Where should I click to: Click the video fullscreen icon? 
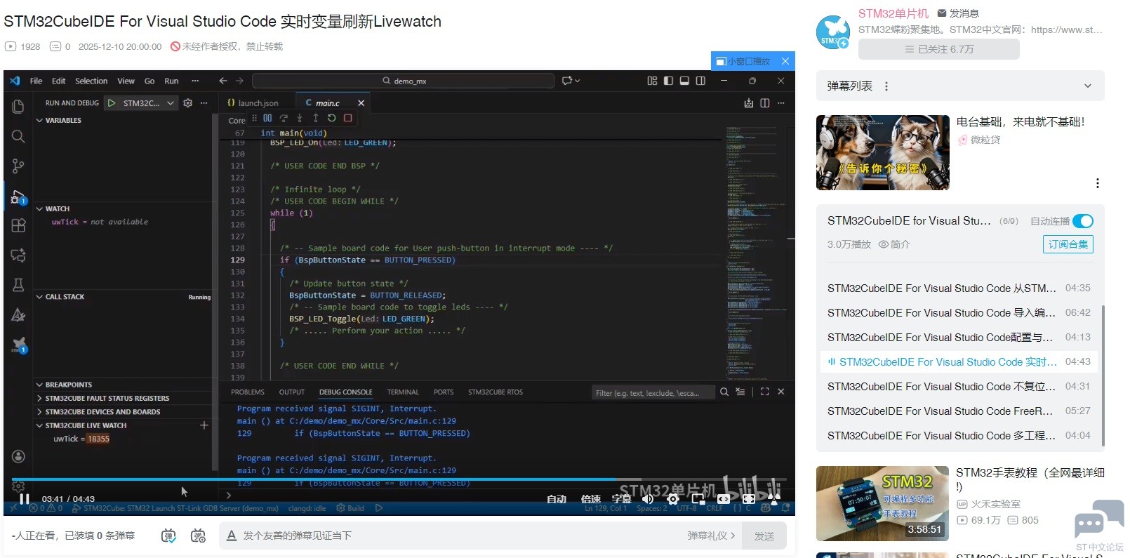774,499
